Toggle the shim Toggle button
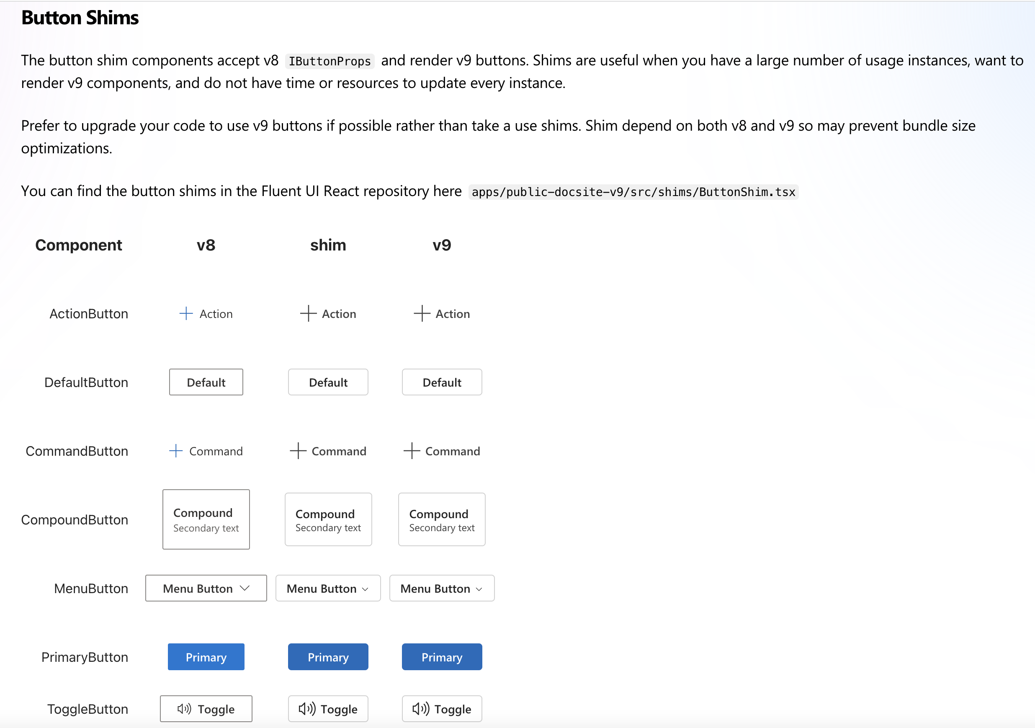 [328, 708]
